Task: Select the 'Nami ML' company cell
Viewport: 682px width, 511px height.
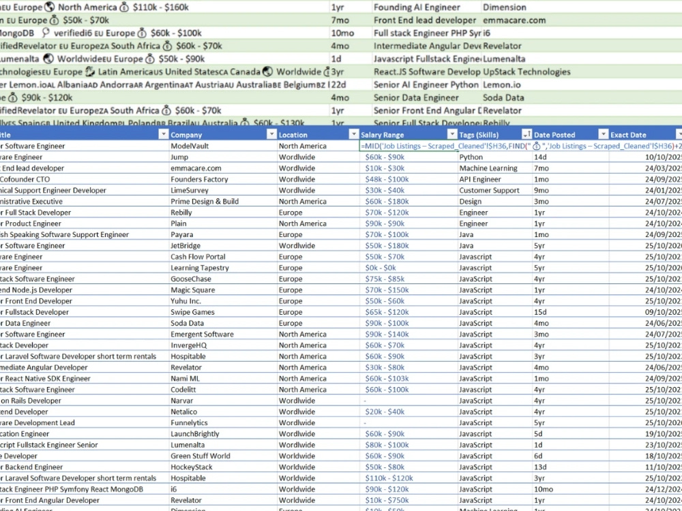Action: (x=223, y=378)
